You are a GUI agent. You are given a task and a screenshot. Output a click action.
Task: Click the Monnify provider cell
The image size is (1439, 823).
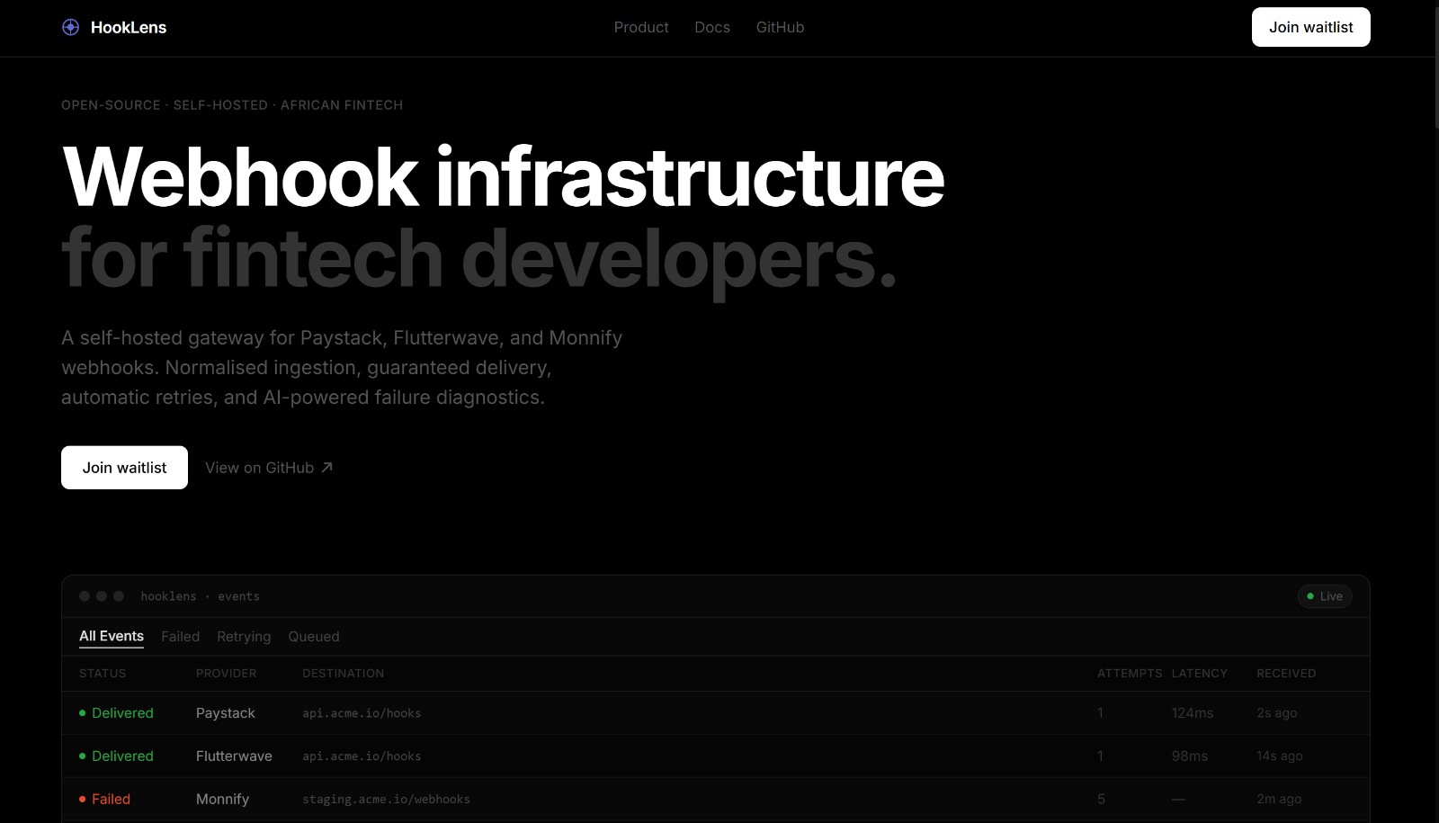[222, 800]
